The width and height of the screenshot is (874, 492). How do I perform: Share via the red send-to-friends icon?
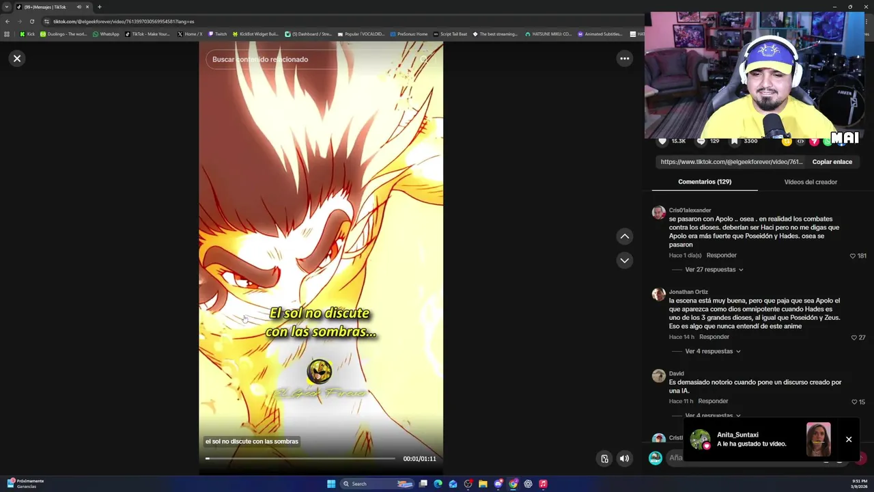(814, 141)
